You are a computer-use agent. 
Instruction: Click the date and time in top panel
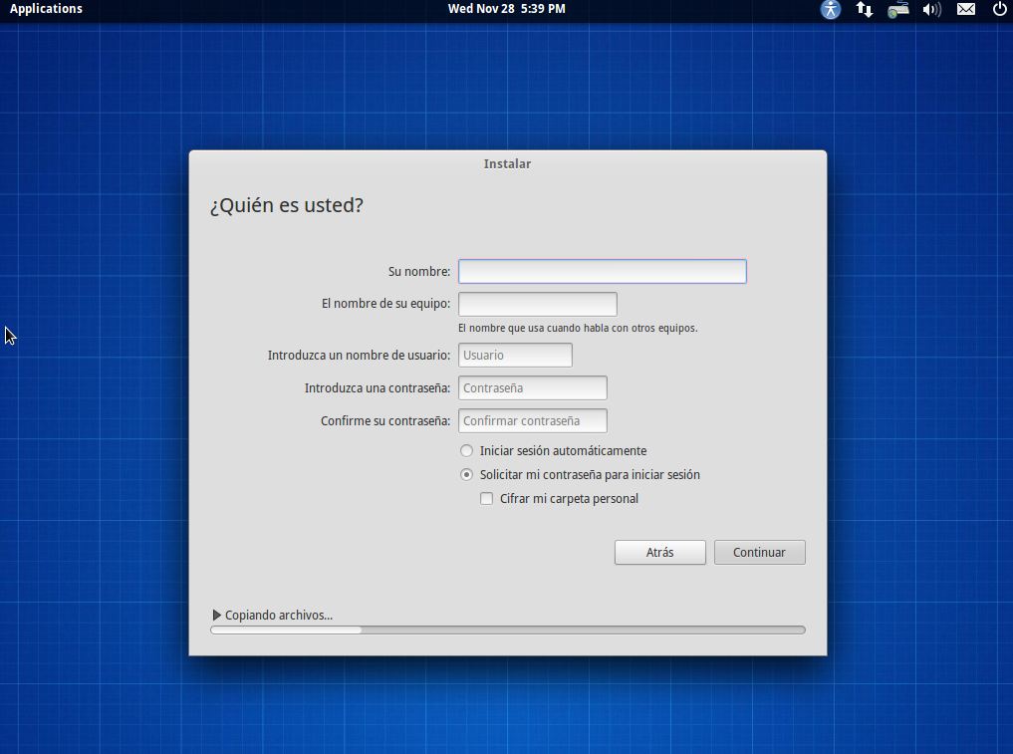click(506, 9)
